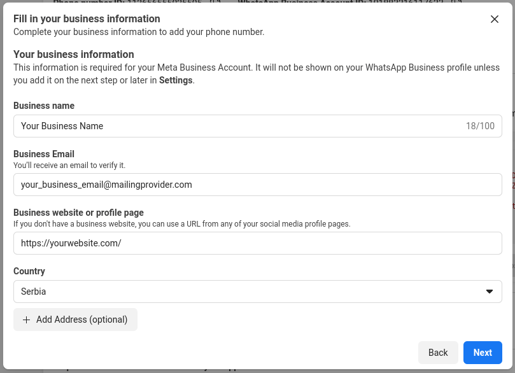Click the dialog title Fill in your business information

click(x=86, y=19)
